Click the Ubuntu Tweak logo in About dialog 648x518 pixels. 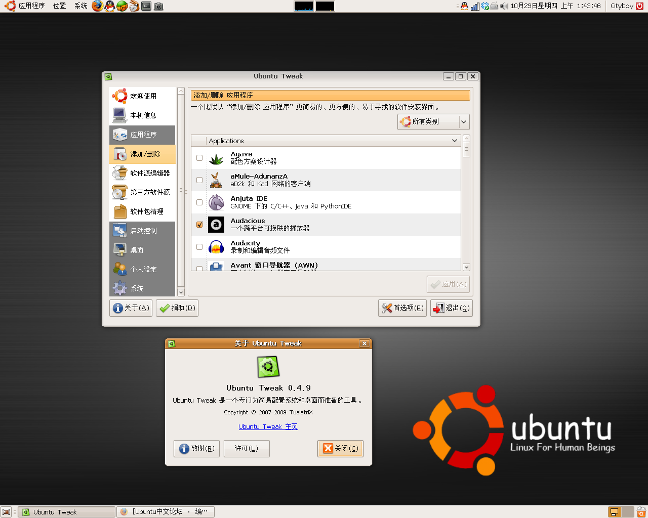[x=268, y=367]
